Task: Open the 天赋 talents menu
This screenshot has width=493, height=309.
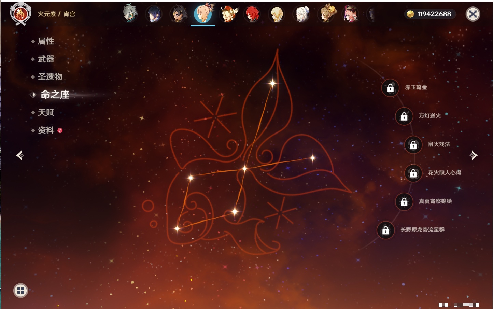Action: coord(46,112)
